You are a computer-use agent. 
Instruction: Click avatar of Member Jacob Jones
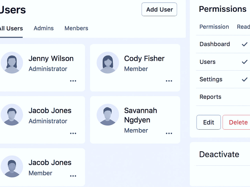click(x=12, y=167)
